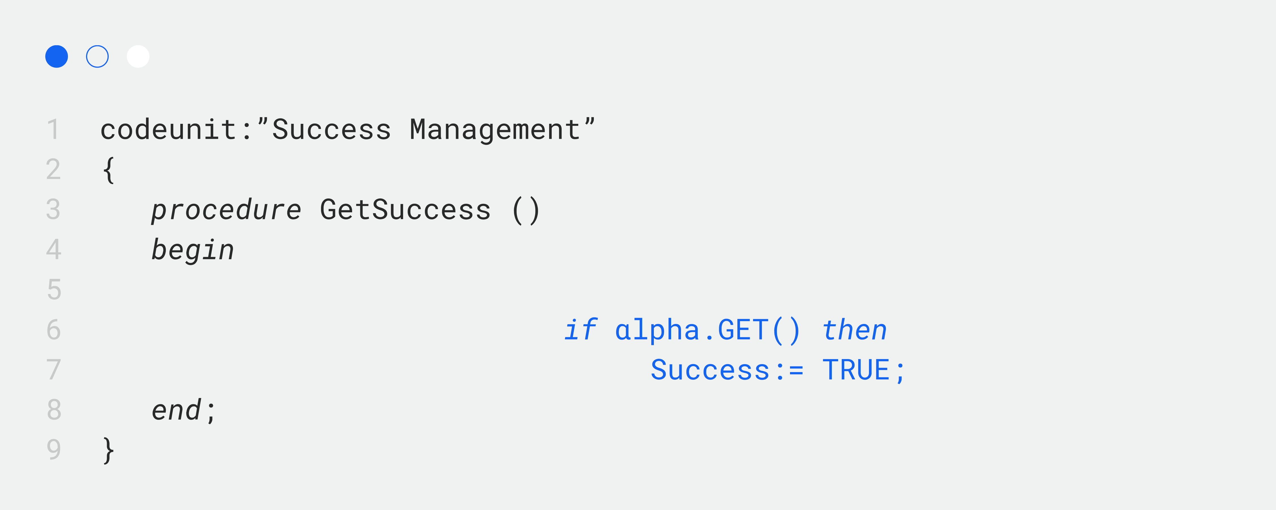Image resolution: width=1276 pixels, height=510 pixels.
Task: Click the white window dot
Action: coord(138,56)
